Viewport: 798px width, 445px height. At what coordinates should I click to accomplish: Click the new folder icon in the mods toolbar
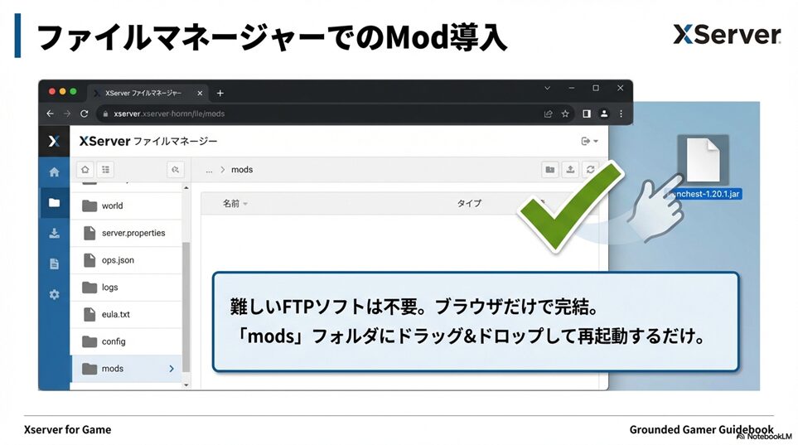click(x=549, y=169)
